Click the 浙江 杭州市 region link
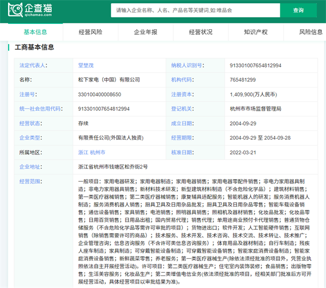 pyautogui.click(x=92, y=152)
